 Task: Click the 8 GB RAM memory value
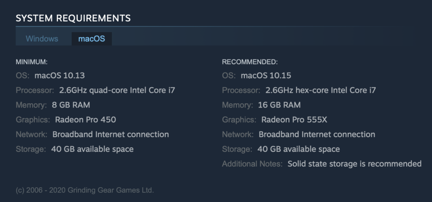pos(71,105)
